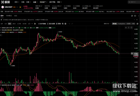
Task: Click the announcement megaphone icon
Action: point(1,20)
